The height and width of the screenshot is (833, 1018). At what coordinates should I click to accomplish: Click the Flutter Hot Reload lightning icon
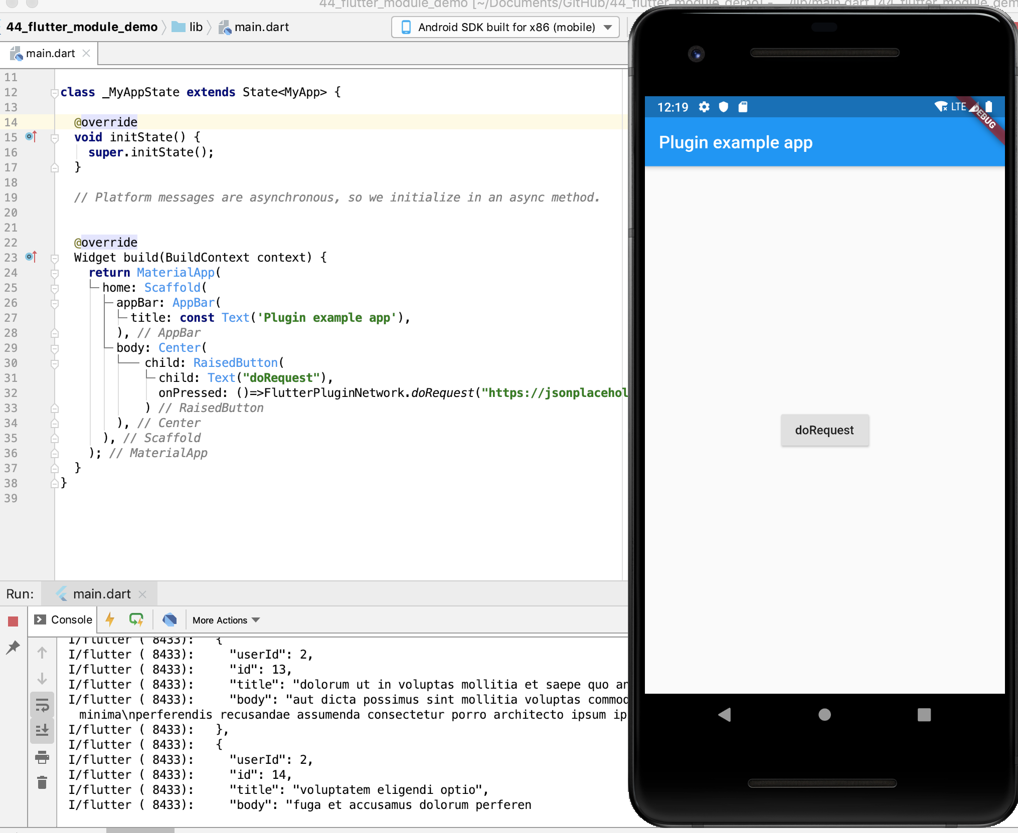click(110, 619)
